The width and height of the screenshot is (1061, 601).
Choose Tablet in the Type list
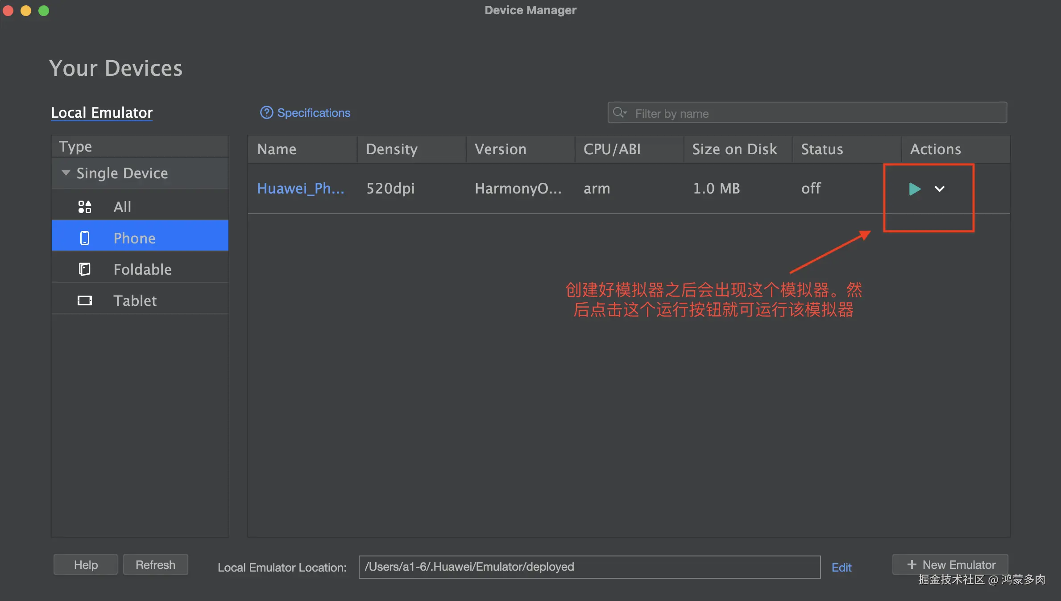point(135,300)
